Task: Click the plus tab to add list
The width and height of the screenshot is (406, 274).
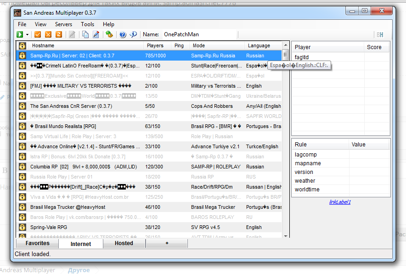Action: (167, 243)
